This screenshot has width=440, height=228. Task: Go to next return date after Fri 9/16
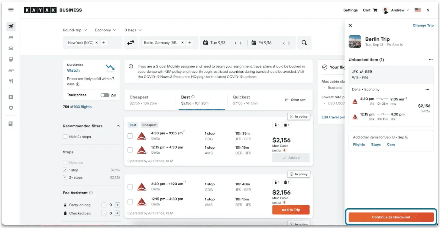click(x=289, y=43)
